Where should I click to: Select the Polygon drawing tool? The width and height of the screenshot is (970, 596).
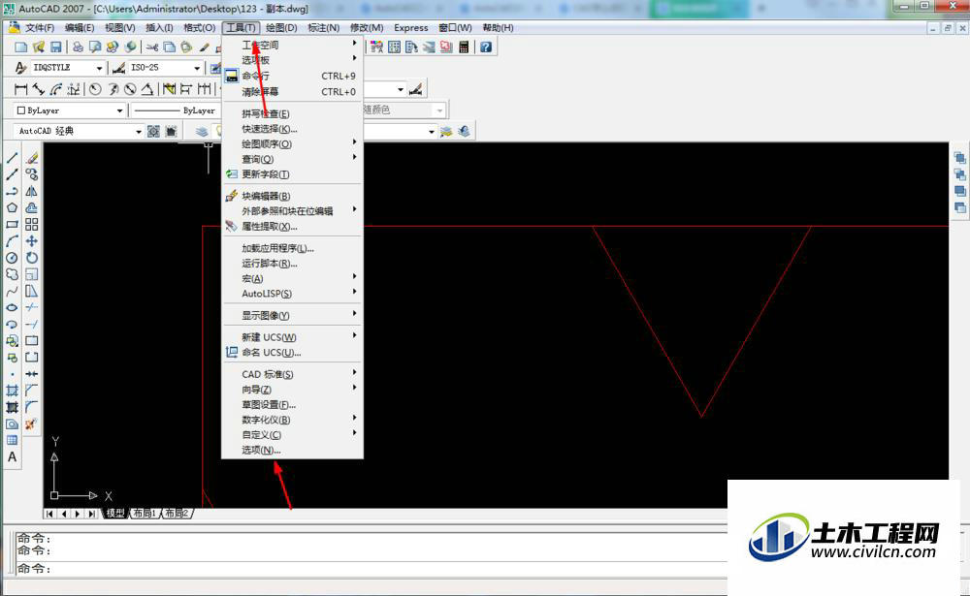12,207
